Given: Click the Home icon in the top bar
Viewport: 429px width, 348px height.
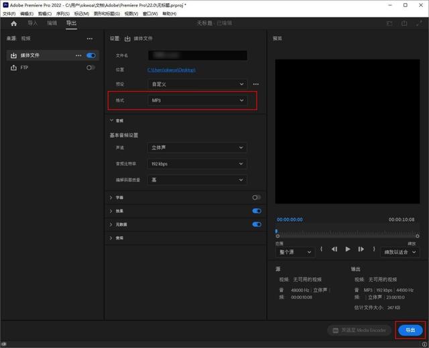Looking at the screenshot, I should coord(13,23).
